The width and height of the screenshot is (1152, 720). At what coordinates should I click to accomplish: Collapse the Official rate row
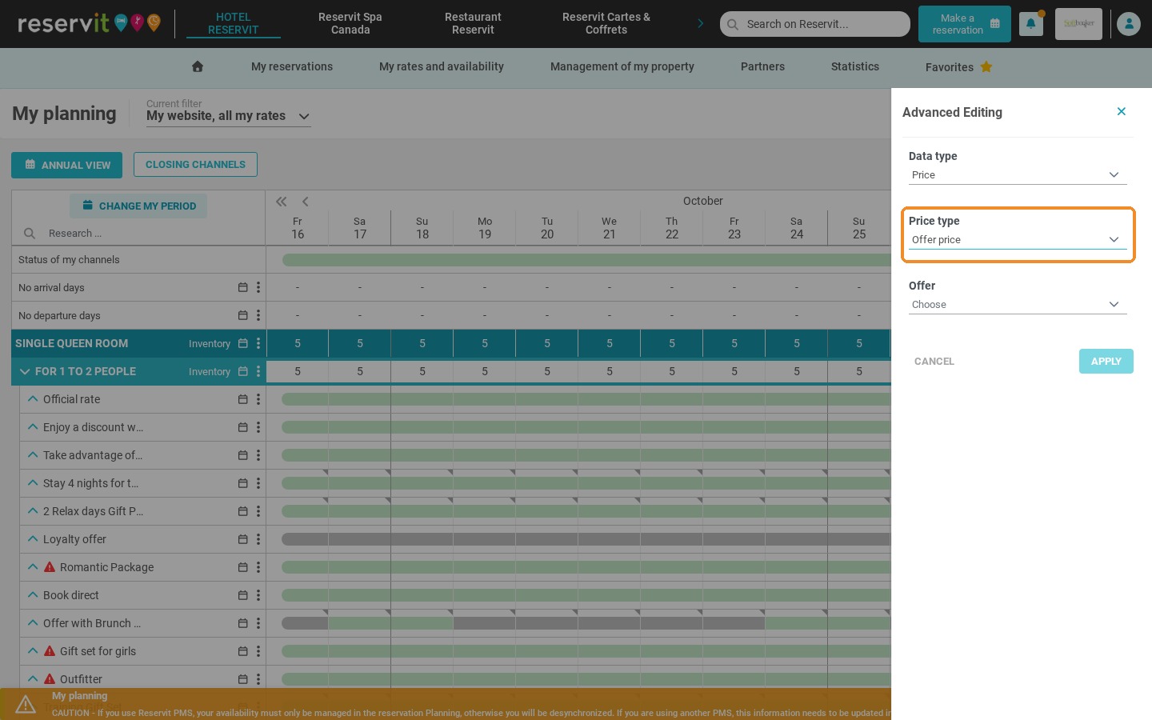(33, 398)
